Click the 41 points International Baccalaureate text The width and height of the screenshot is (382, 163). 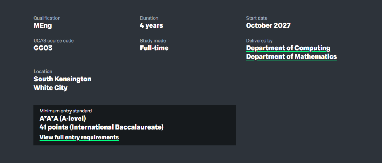[x=101, y=127]
